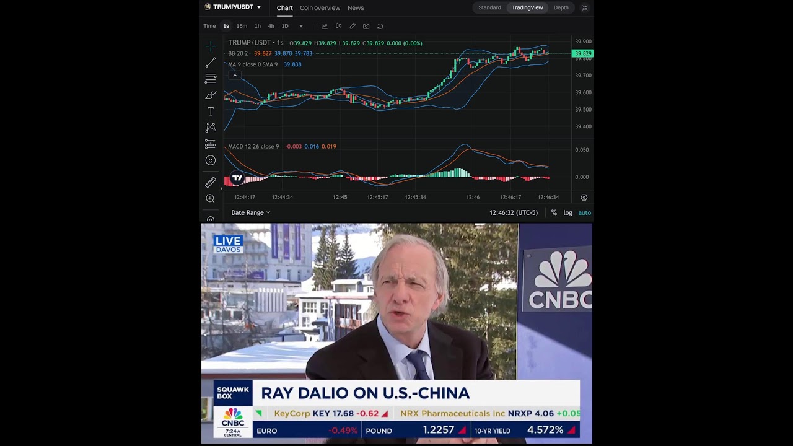Click the BB 20 2 indicator label

[238, 53]
